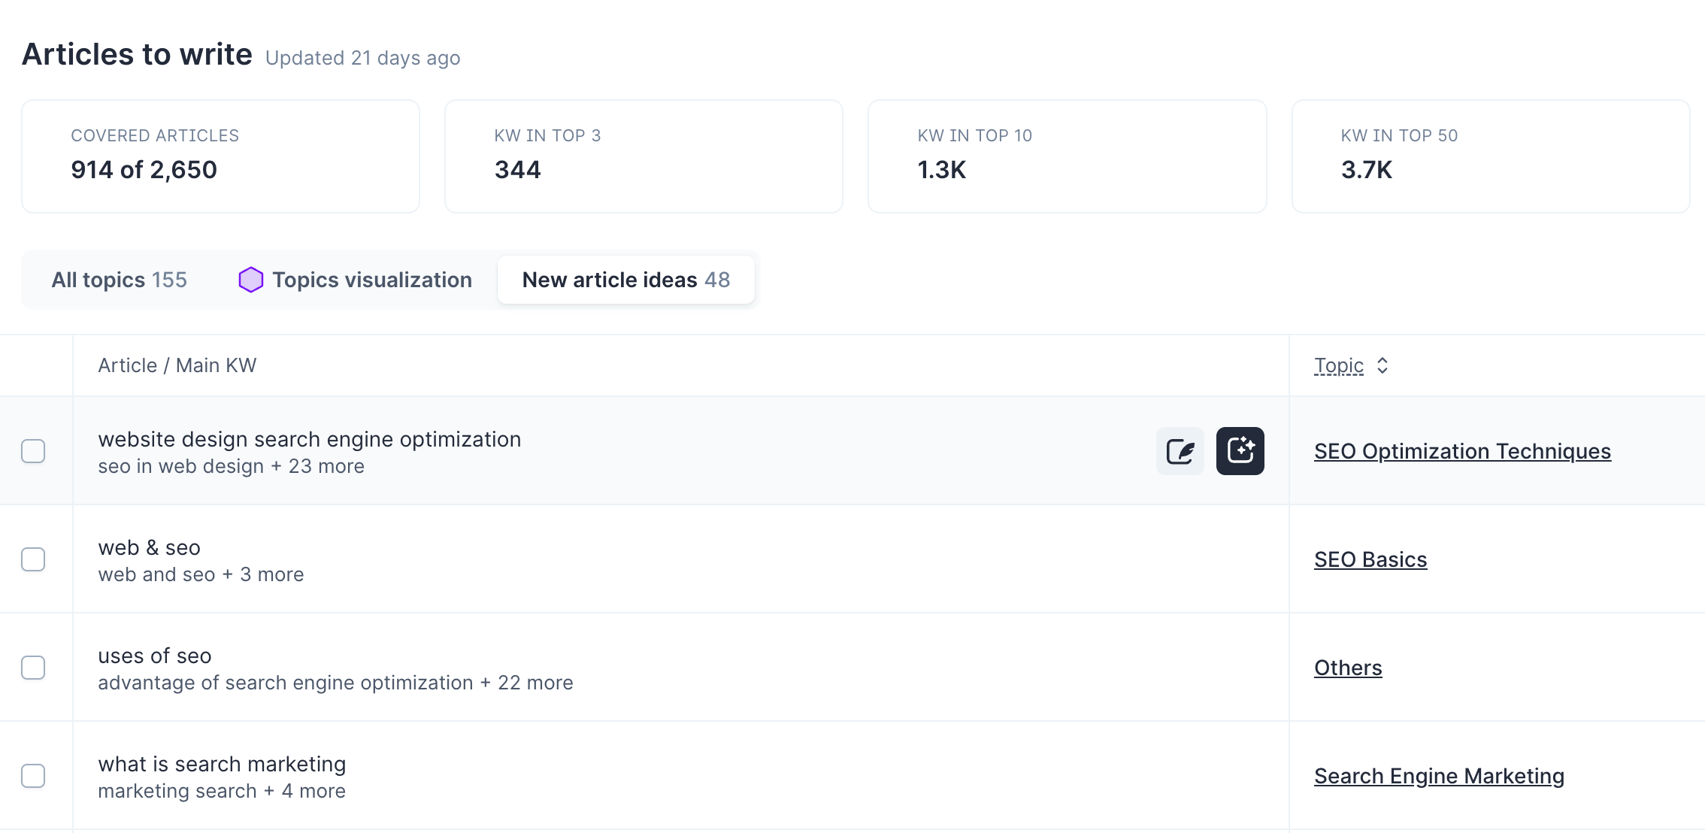
Task: Sort by the Topic column header
Action: (x=1338, y=365)
